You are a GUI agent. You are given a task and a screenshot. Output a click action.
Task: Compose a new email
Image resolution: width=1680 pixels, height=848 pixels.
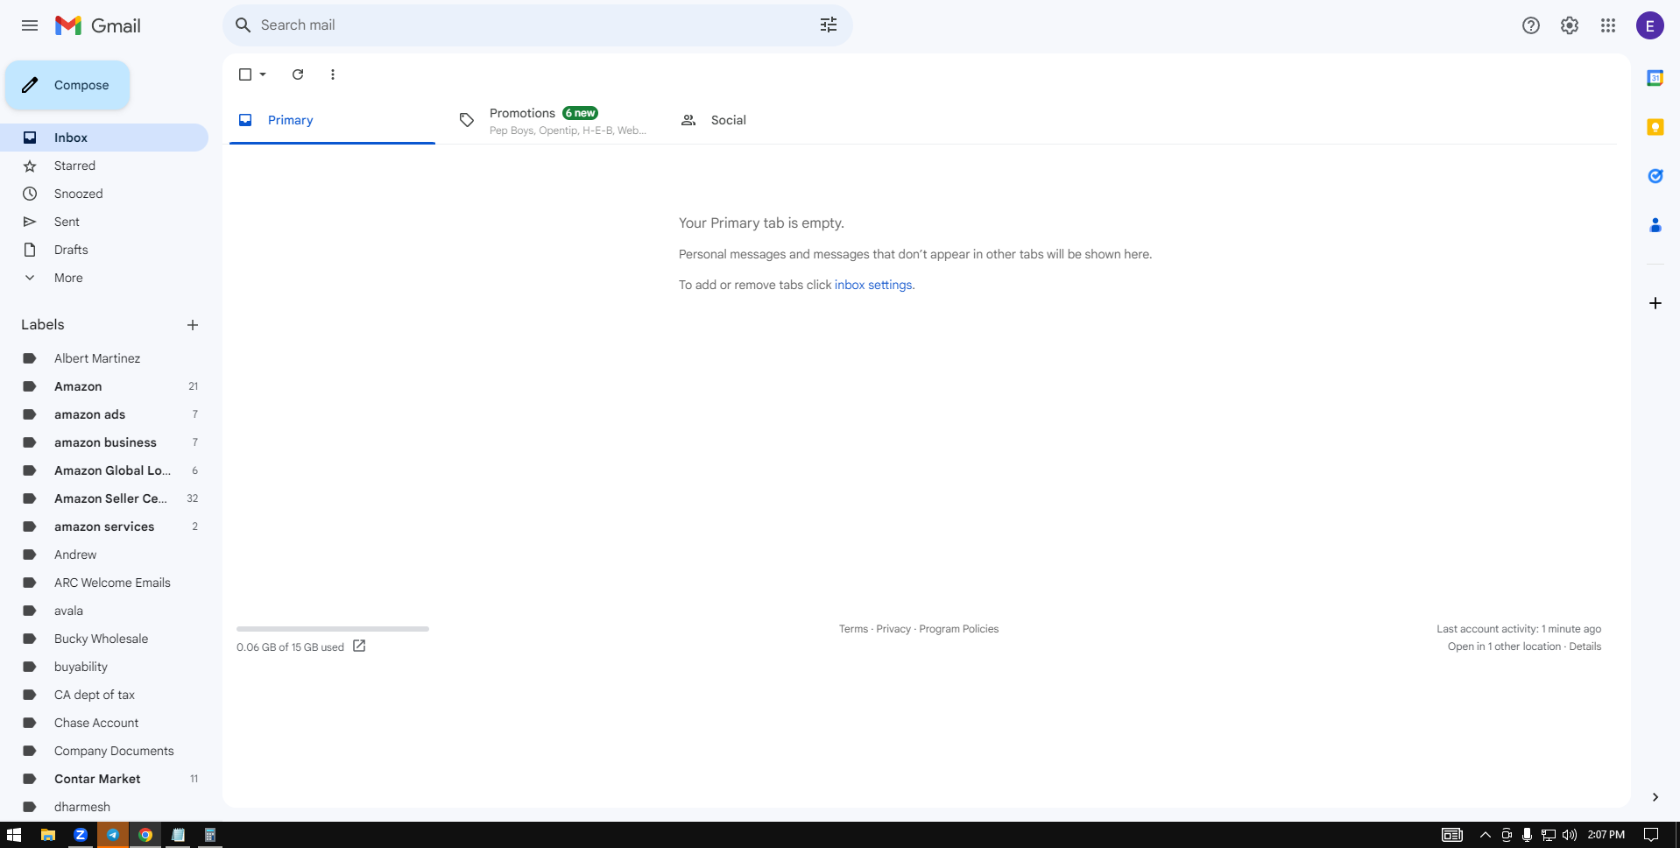(x=67, y=85)
